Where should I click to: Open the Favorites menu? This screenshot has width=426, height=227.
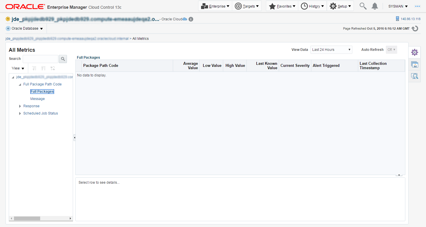282,6
